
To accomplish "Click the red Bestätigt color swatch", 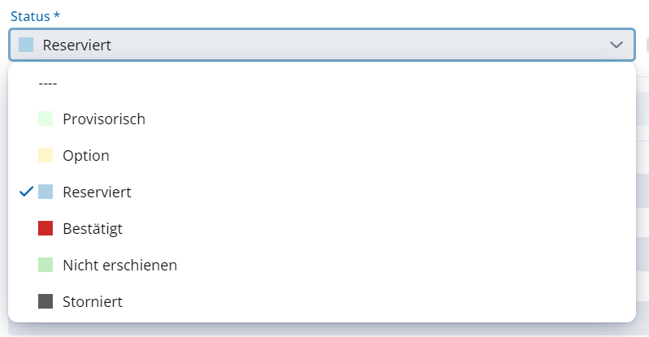I will pos(45,228).
